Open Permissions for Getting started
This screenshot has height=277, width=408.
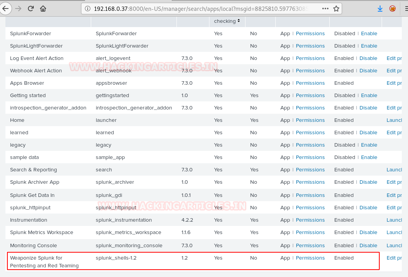coord(310,96)
